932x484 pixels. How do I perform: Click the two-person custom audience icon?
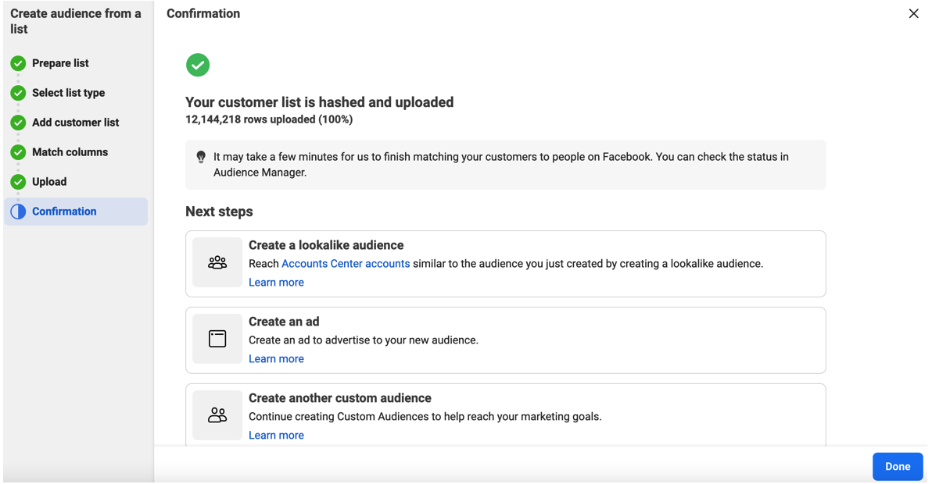coord(217,415)
